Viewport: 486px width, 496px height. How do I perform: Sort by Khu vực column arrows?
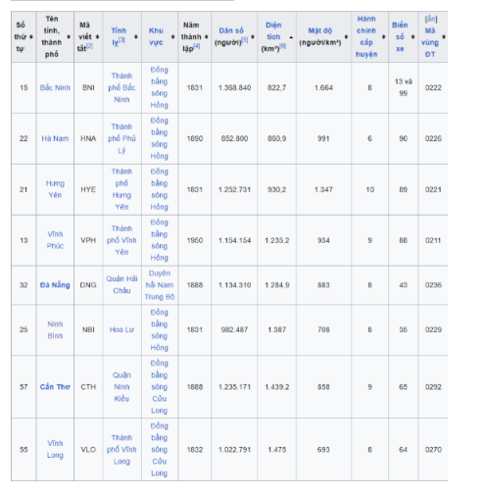point(172,37)
